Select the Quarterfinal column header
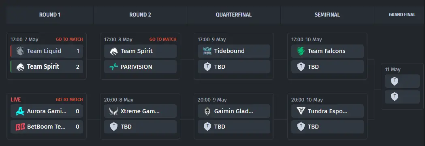Viewport: 425px width, 146px height. (x=234, y=15)
